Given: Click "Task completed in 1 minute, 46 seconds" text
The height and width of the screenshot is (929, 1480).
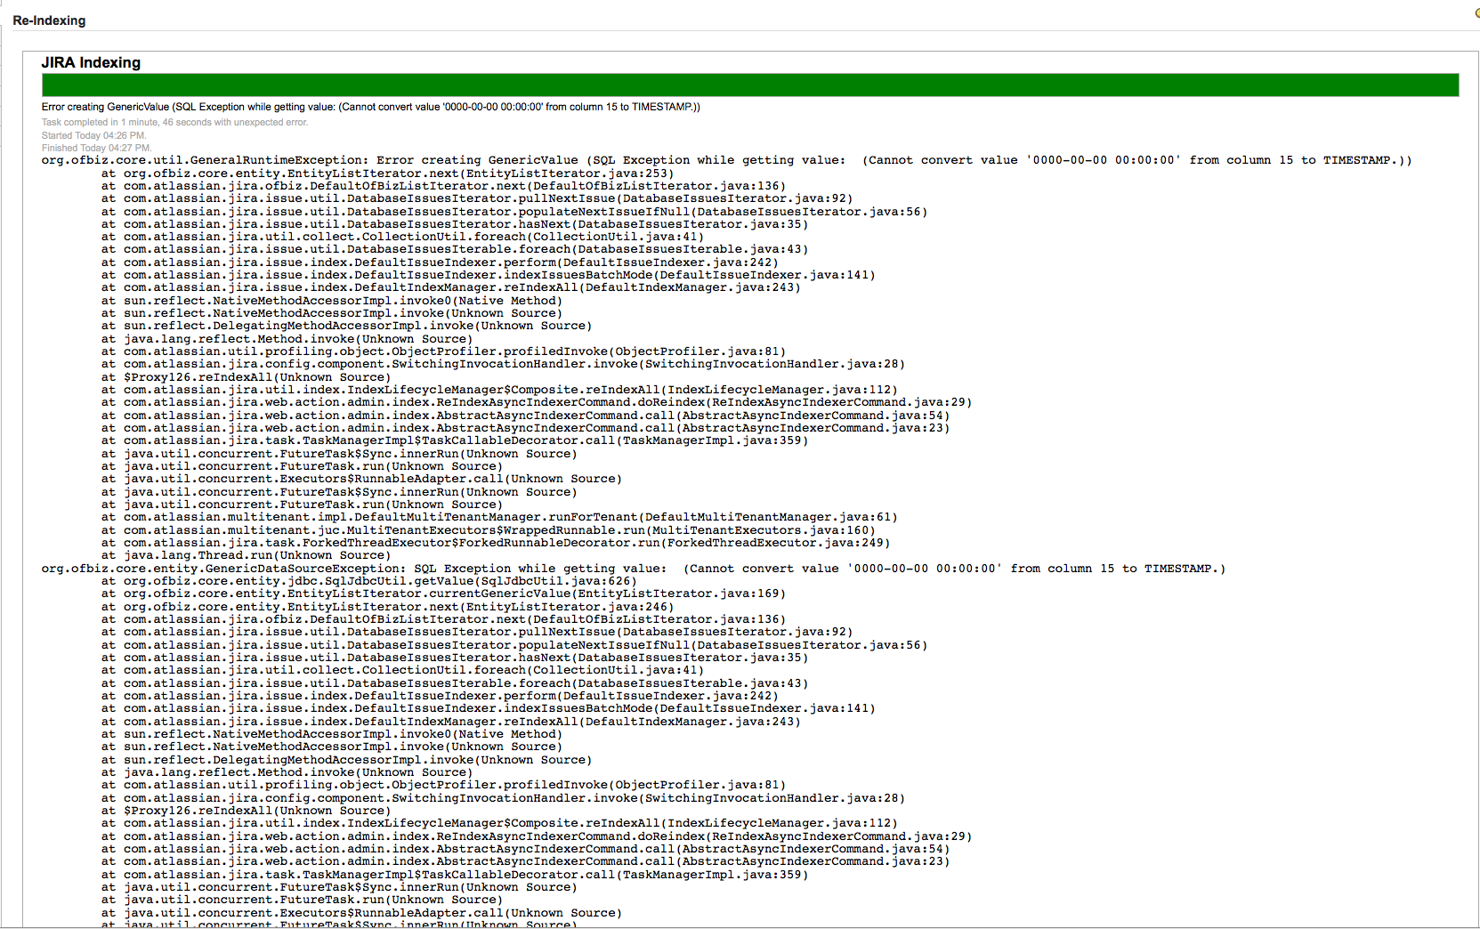Looking at the screenshot, I should 174,123.
